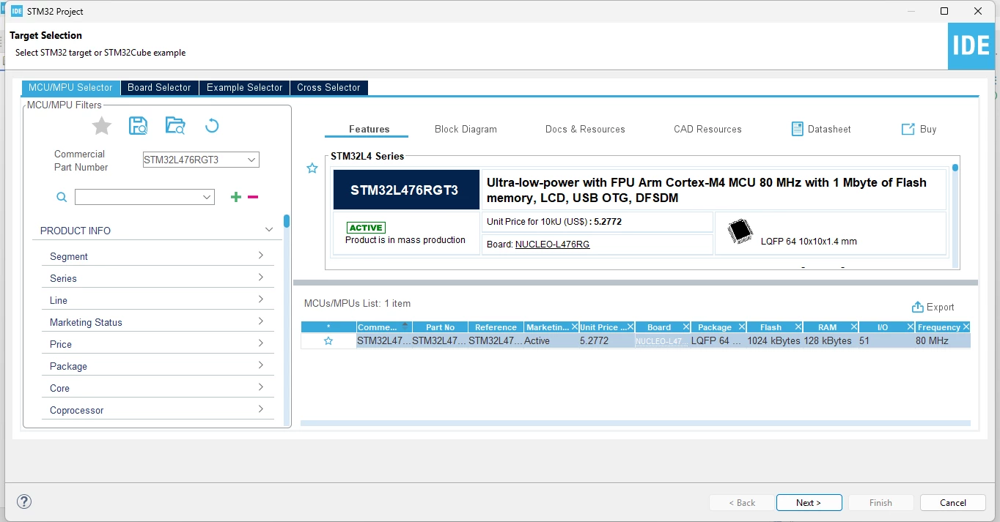Click the green plus add filter icon
Image resolution: width=1000 pixels, height=522 pixels.
click(x=236, y=197)
